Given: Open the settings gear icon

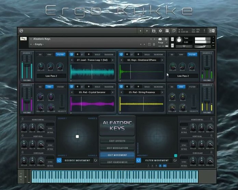Looking at the screenshot, I should tap(160, 31).
